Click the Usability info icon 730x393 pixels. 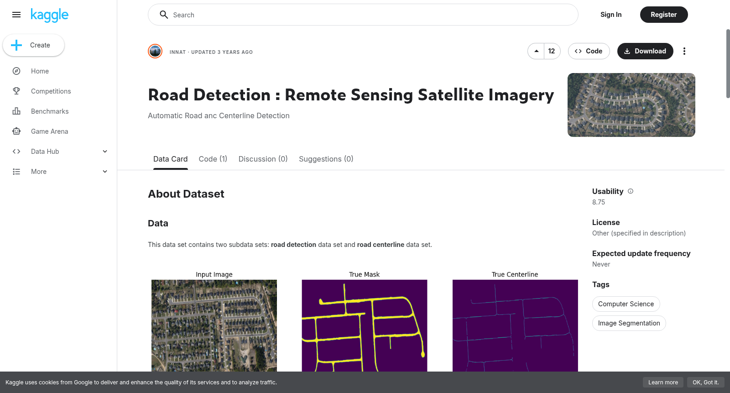pyautogui.click(x=631, y=191)
